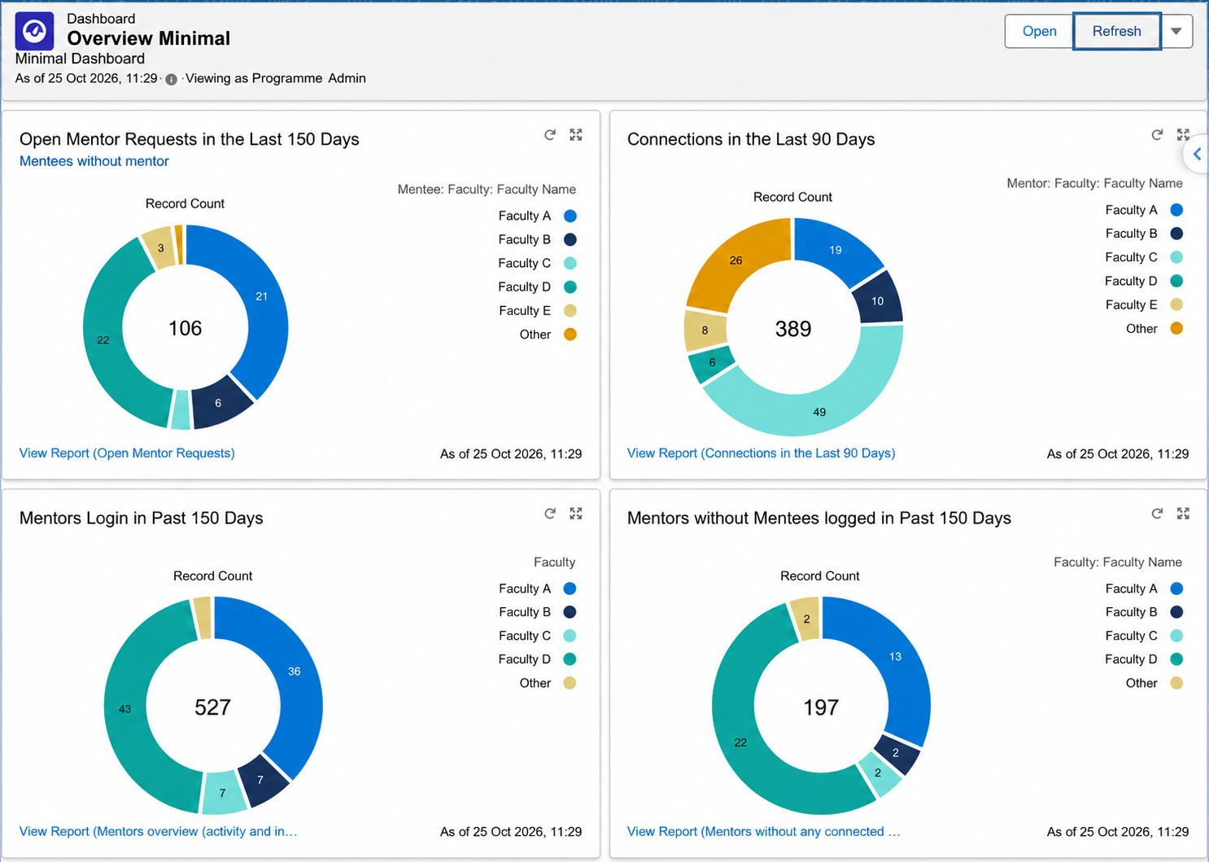Click Other swatch in Mentors without Mentees legend
This screenshot has height=862, width=1209.
click(x=1176, y=683)
